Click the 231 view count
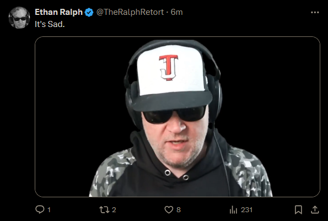Screen dimensions: 328x221 246,210
